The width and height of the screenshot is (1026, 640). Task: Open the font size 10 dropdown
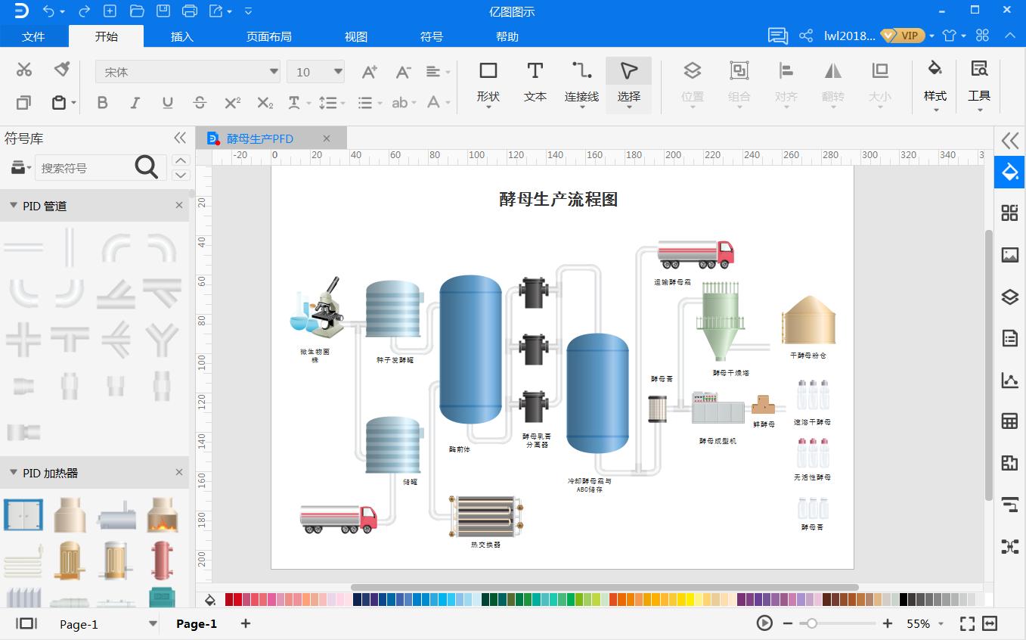[334, 70]
